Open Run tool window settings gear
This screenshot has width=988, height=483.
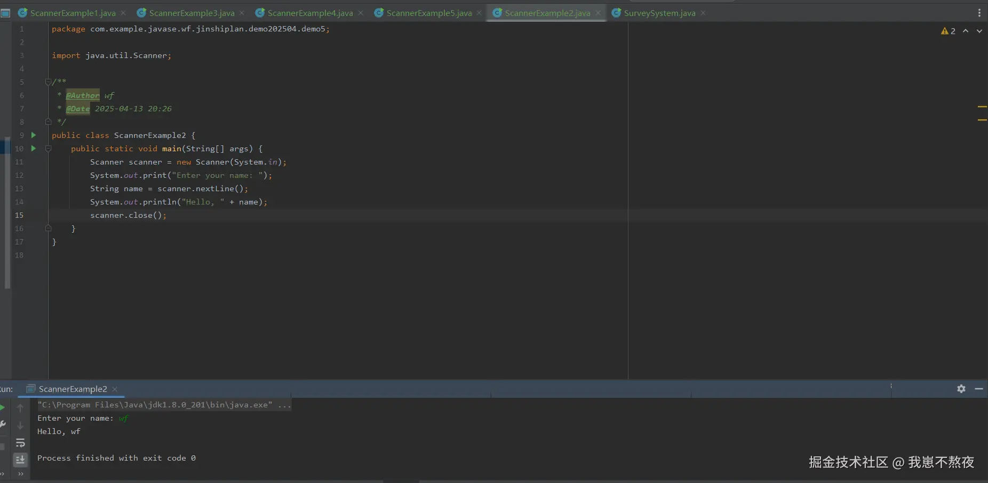(x=961, y=389)
